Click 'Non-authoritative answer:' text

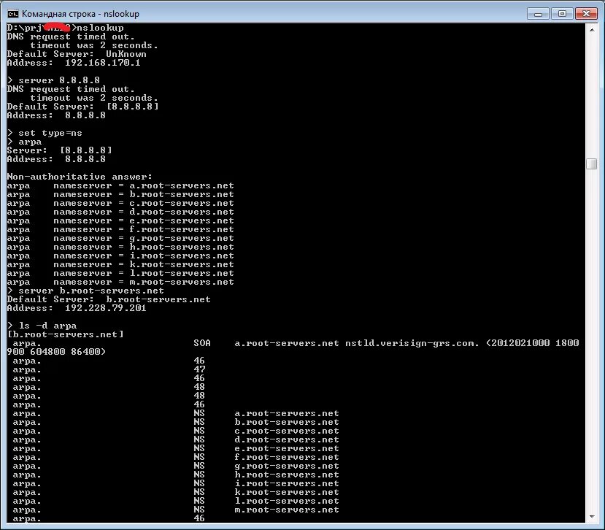(x=80, y=177)
